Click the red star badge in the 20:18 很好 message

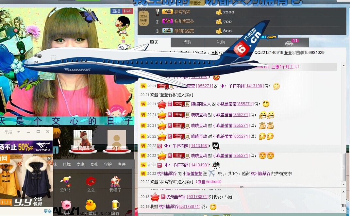coord(155,197)
